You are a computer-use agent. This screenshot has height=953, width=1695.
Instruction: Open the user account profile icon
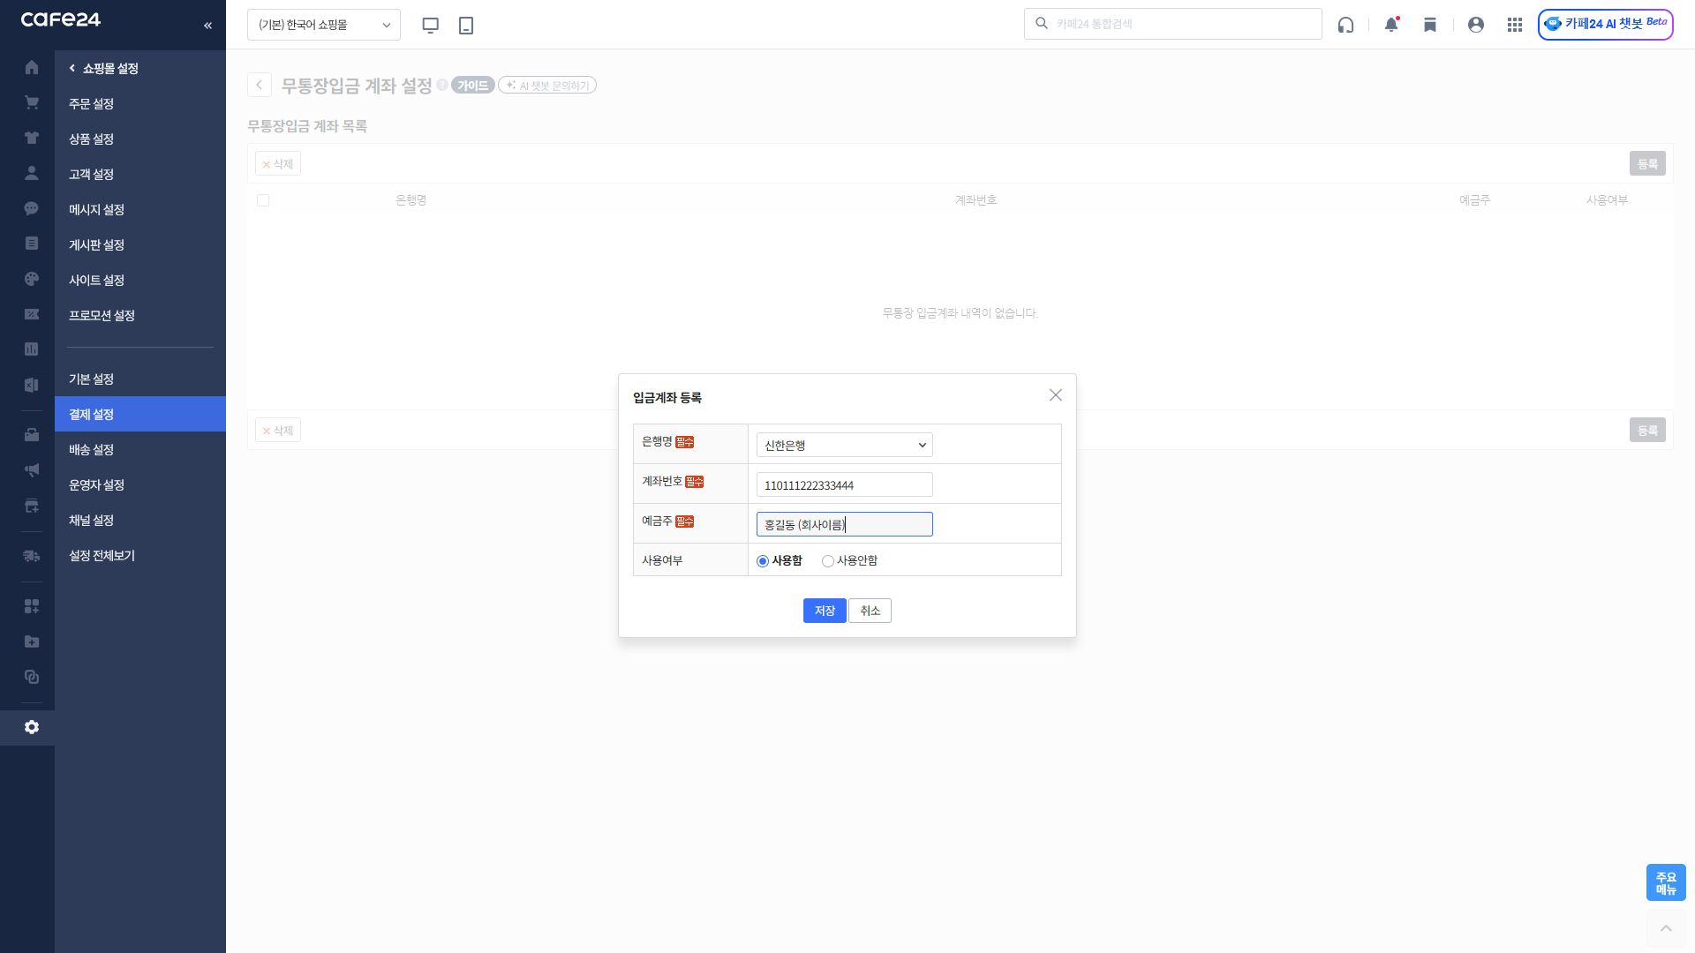pos(1476,25)
